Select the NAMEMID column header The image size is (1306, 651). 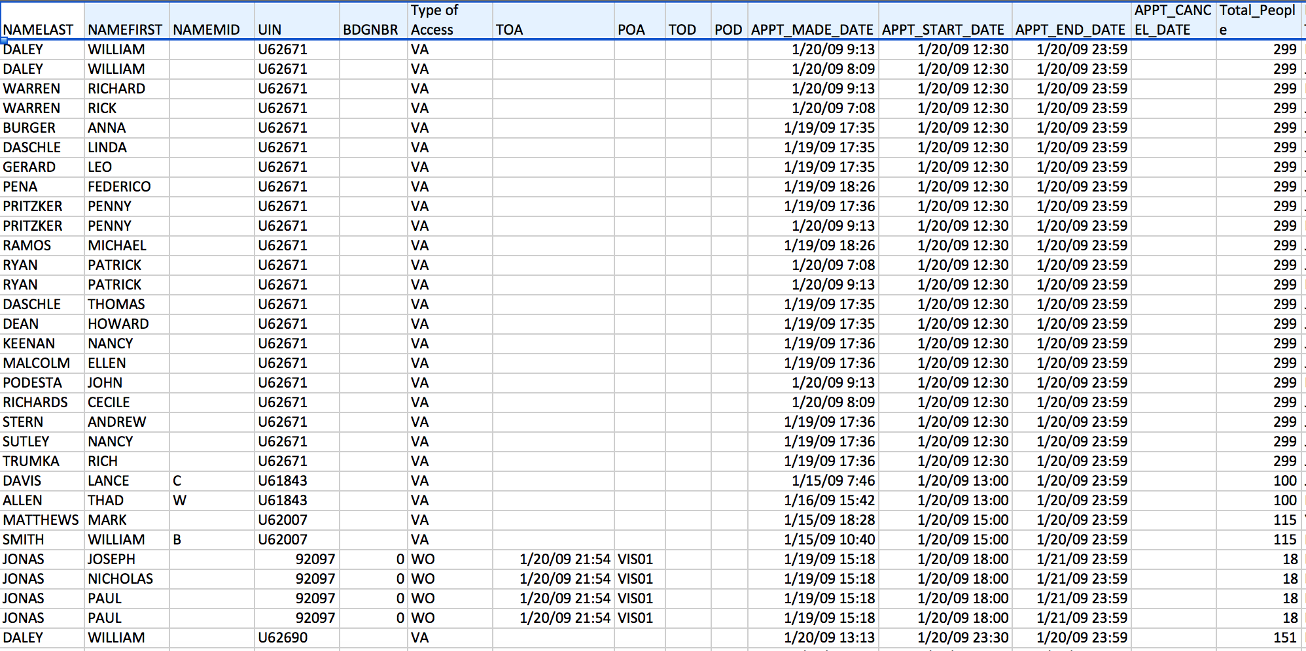click(x=212, y=20)
